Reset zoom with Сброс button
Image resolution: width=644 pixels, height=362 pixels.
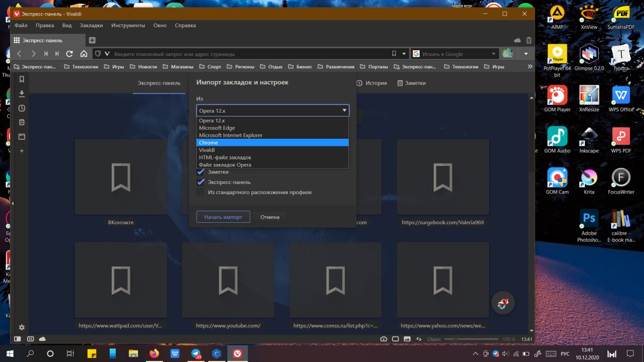click(434, 339)
